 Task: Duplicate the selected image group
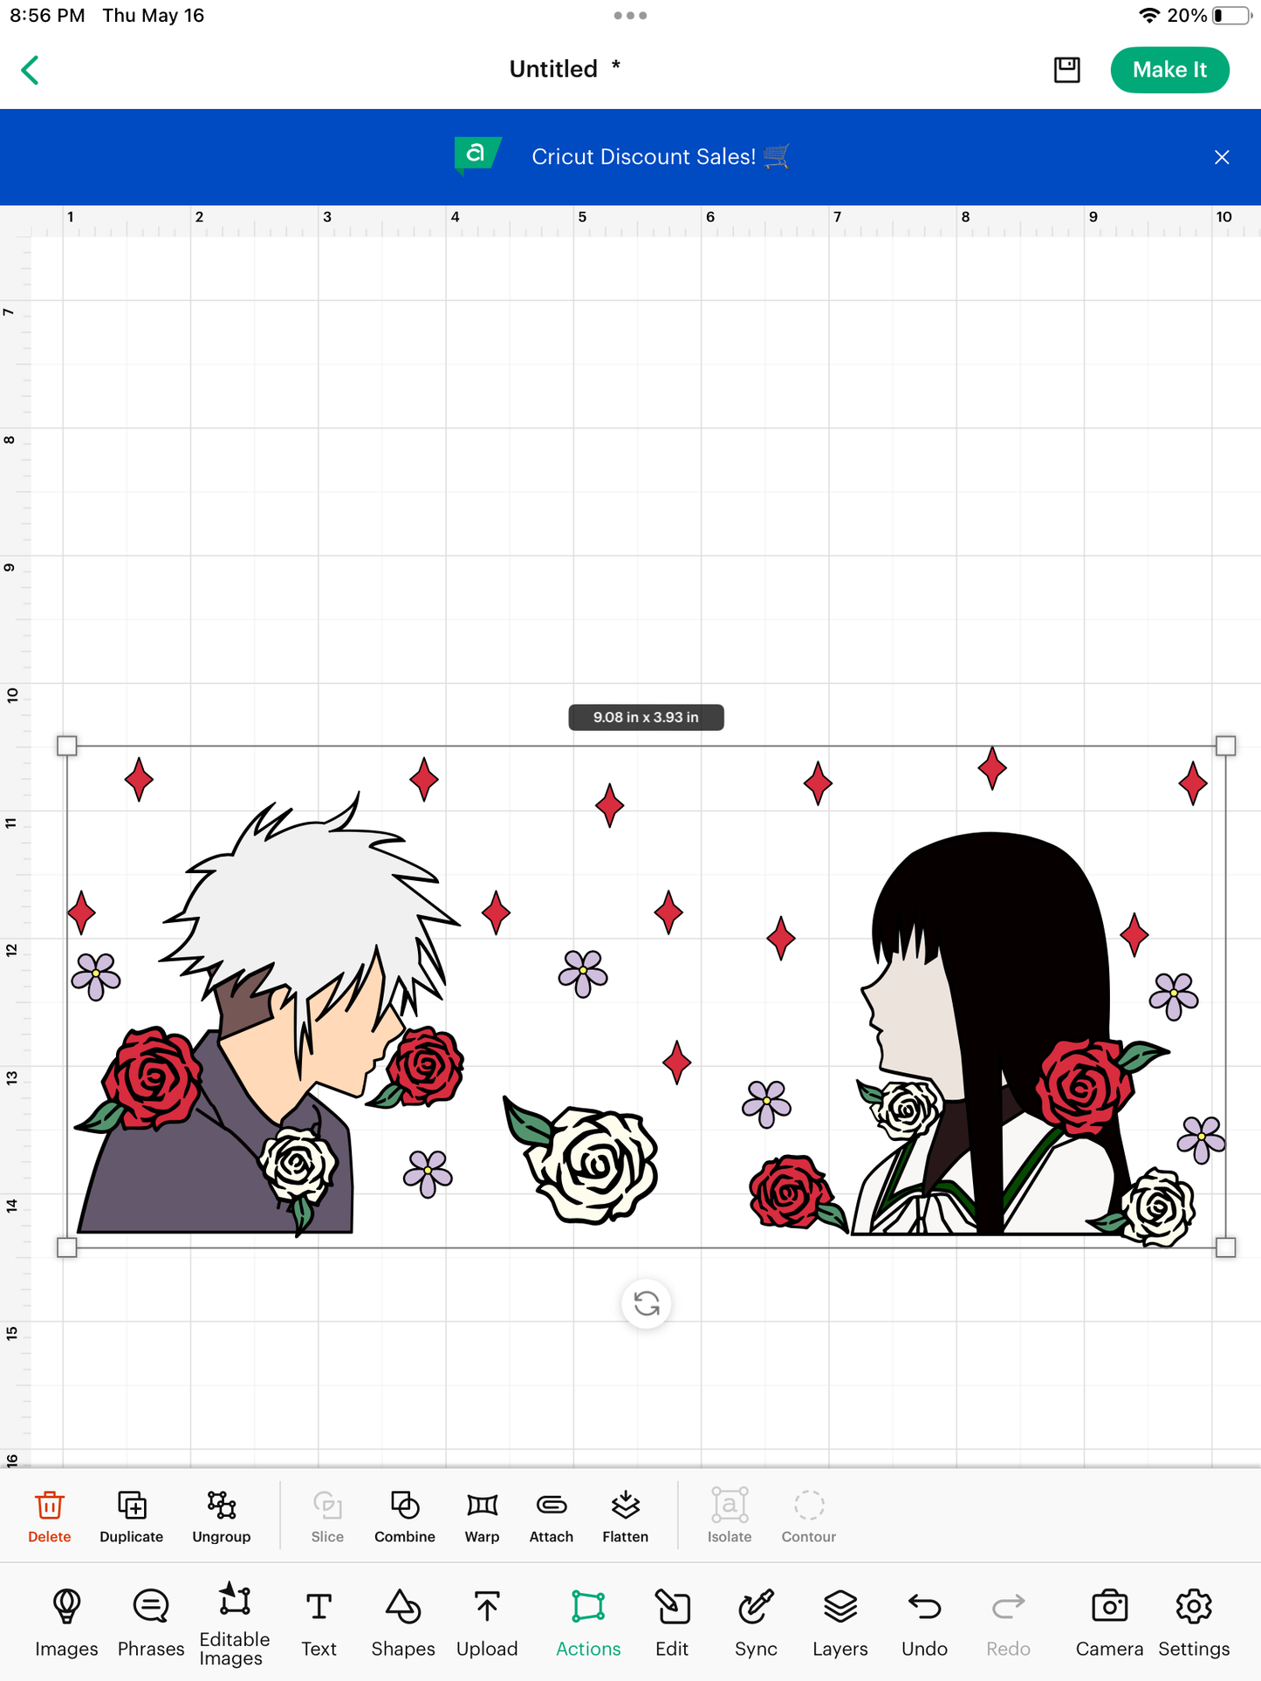pyautogui.click(x=132, y=1516)
